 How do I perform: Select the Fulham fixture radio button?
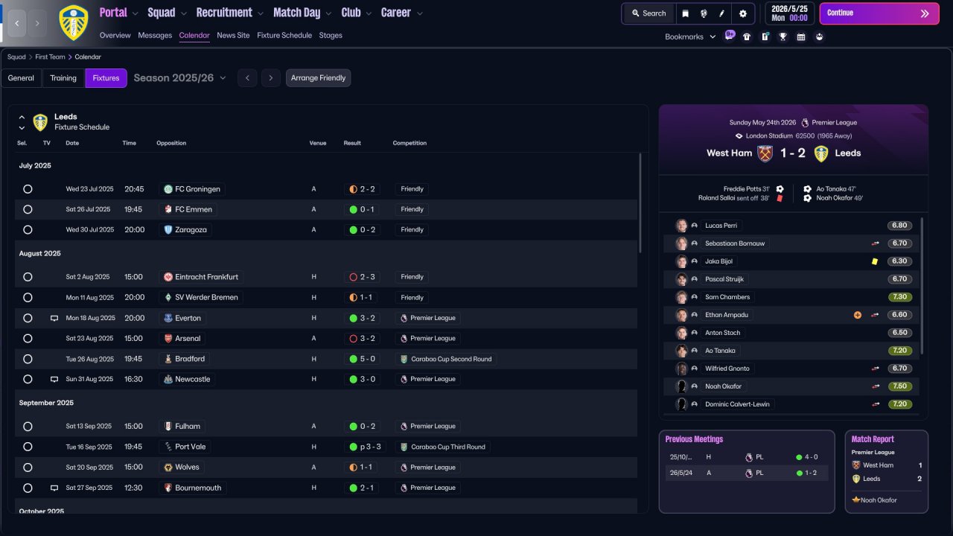coord(28,427)
